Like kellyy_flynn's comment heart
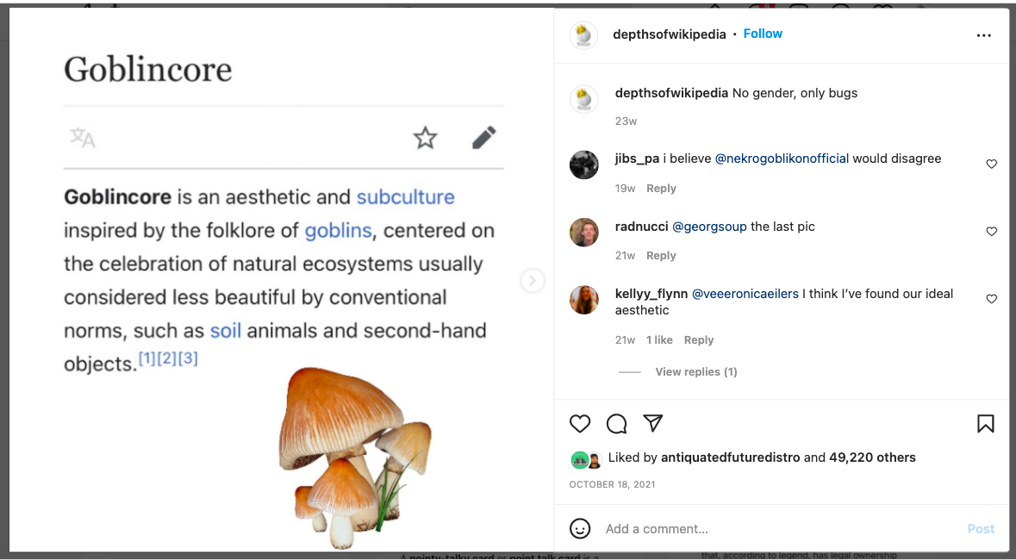The height and width of the screenshot is (560, 1016). pos(991,299)
